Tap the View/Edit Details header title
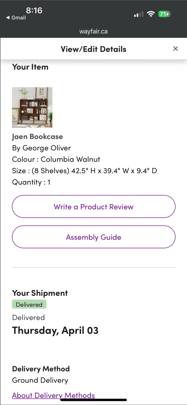Screen dimensions: 187x405 [93, 49]
